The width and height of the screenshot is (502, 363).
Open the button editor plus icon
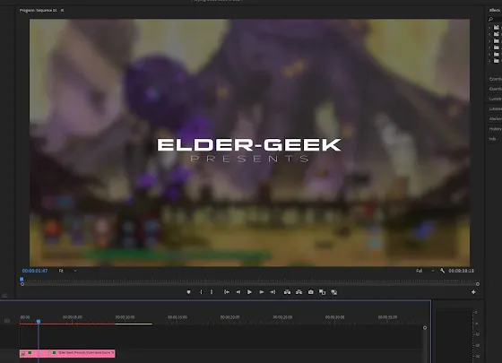pyautogui.click(x=473, y=292)
